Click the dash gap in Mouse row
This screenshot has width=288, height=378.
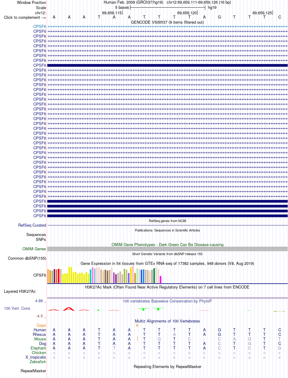point(204,339)
